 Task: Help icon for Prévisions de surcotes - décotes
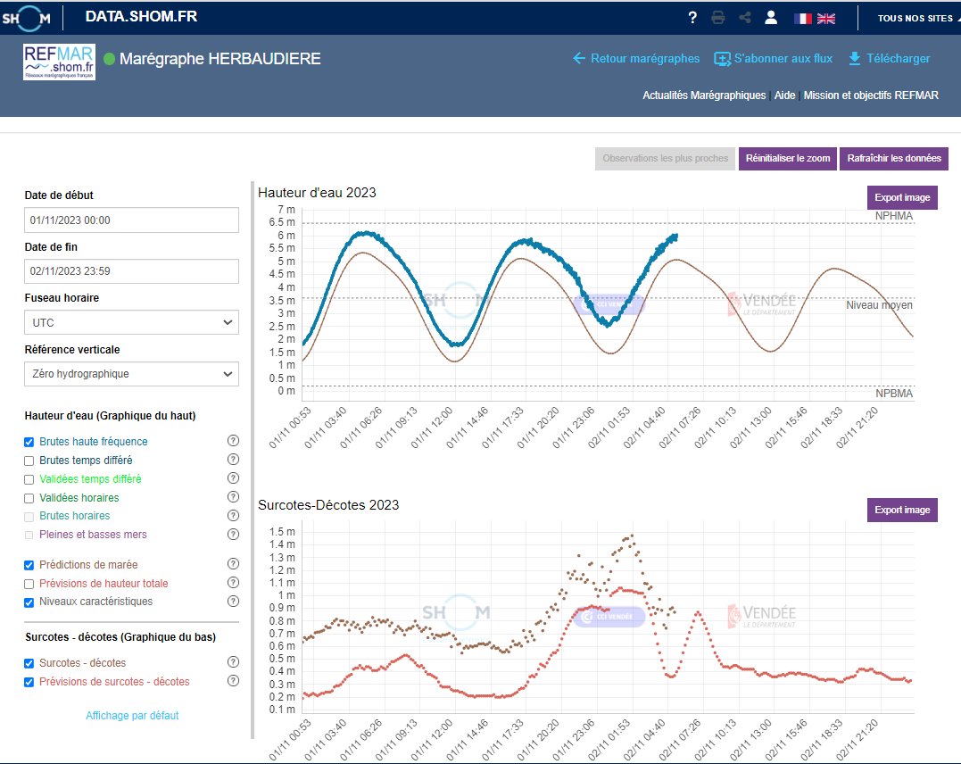[233, 681]
